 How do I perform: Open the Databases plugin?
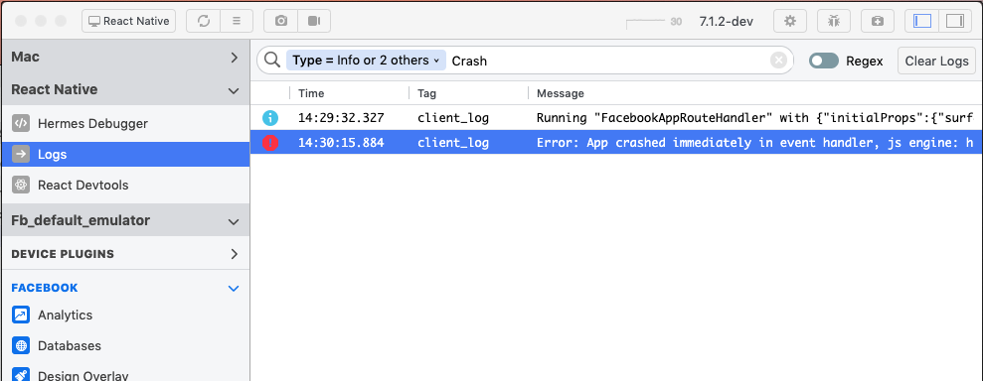tap(125, 345)
